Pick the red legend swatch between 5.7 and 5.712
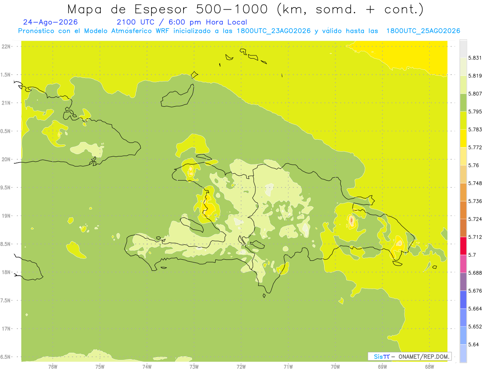 (x=463, y=246)
